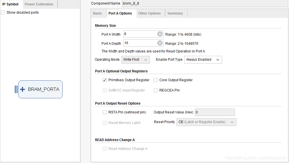Click the READ Address Change A heading
The width and height of the screenshot is (289, 163).
tap(115, 140)
